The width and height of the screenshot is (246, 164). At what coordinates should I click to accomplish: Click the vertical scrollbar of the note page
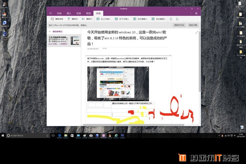click(200, 61)
